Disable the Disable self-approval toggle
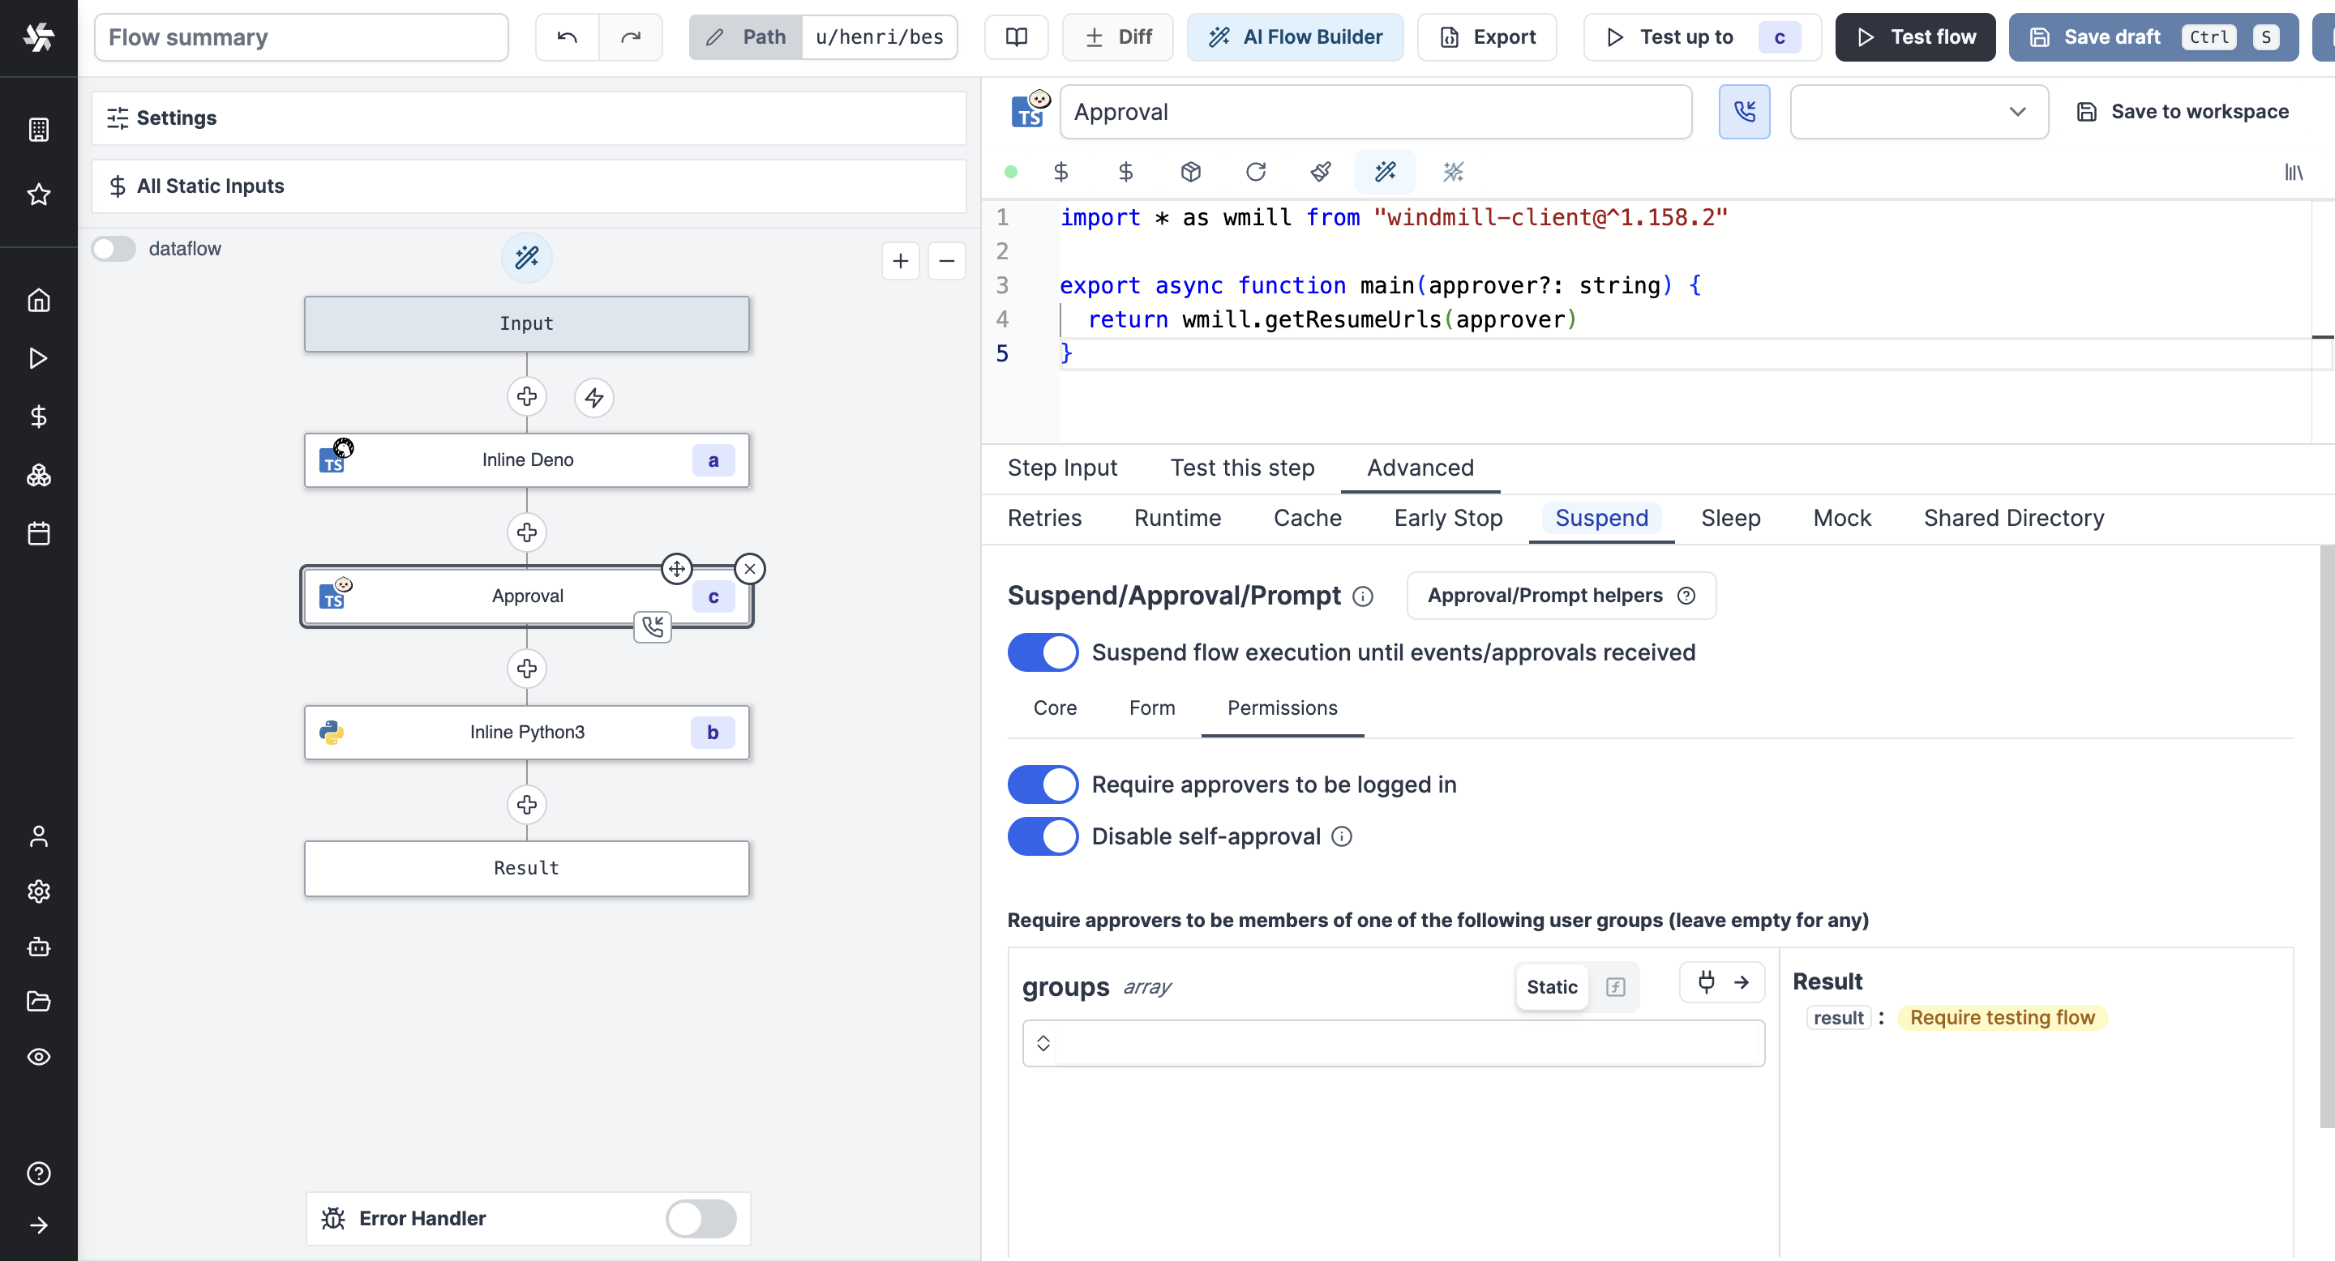 (1044, 837)
